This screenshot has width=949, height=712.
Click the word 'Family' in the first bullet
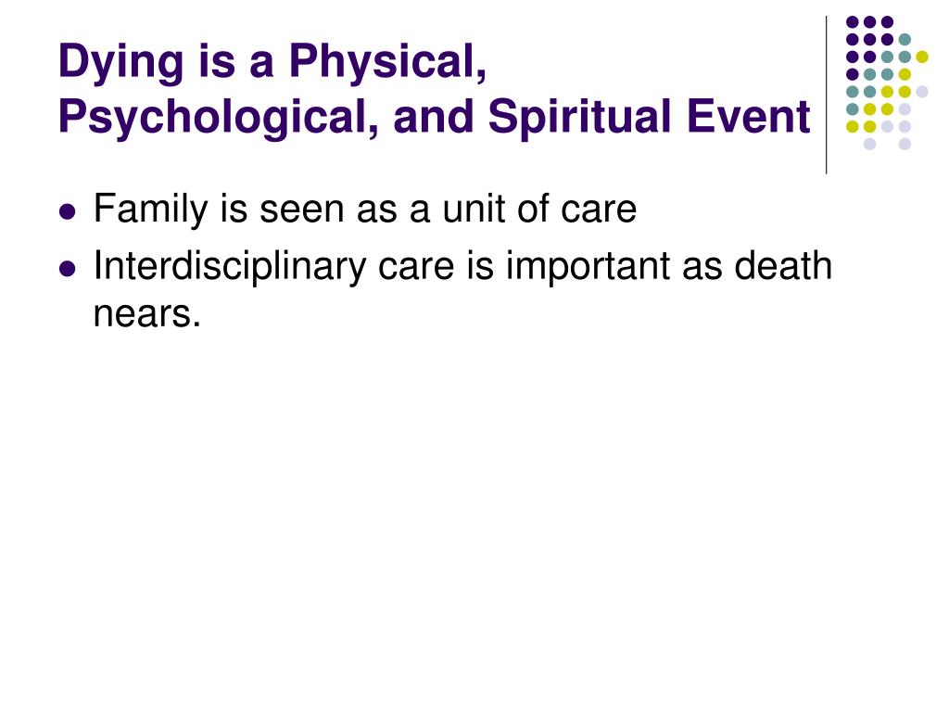[x=151, y=210]
